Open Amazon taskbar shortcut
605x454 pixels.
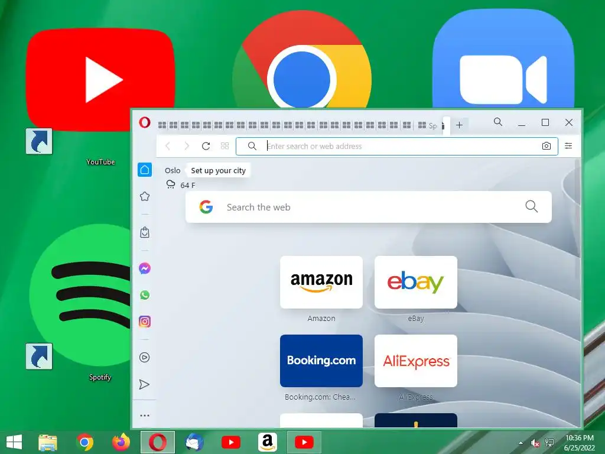pos(268,442)
